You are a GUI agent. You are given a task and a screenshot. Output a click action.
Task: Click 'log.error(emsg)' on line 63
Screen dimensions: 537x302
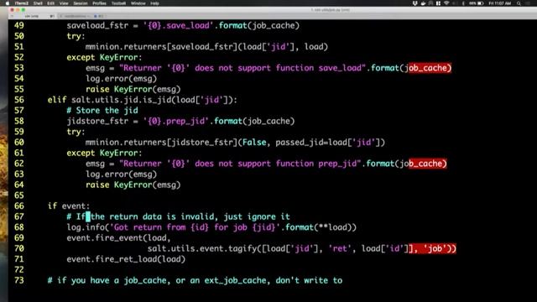click(x=121, y=174)
